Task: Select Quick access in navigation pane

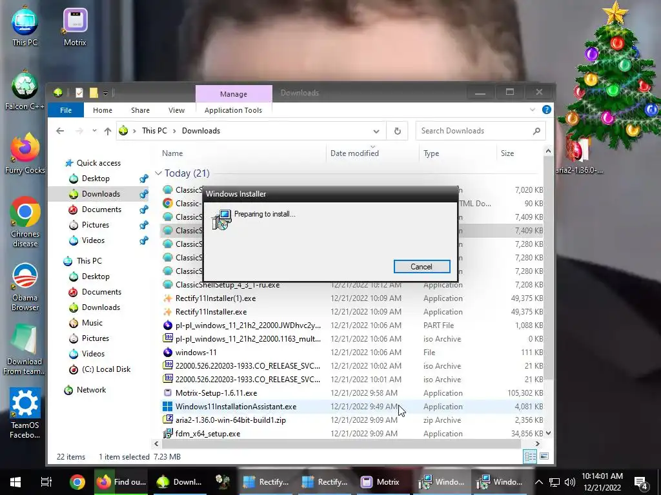Action: click(x=99, y=163)
